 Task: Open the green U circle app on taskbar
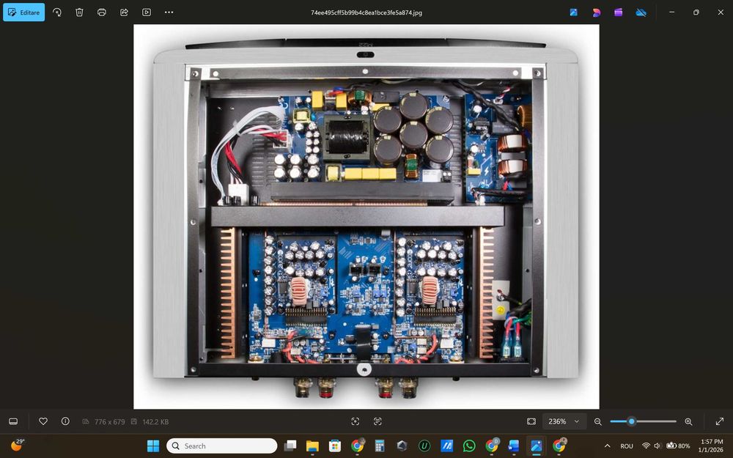pyautogui.click(x=424, y=446)
